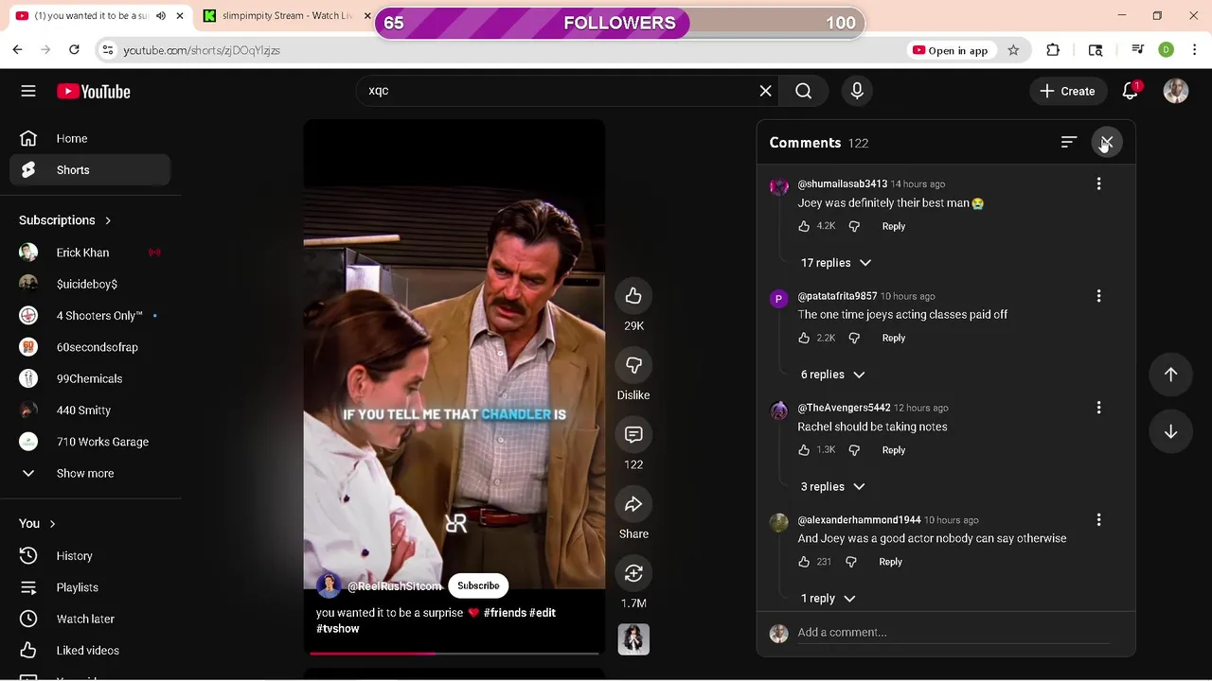
Task: Open options for patatafrita9857's comment
Action: pos(1098,296)
